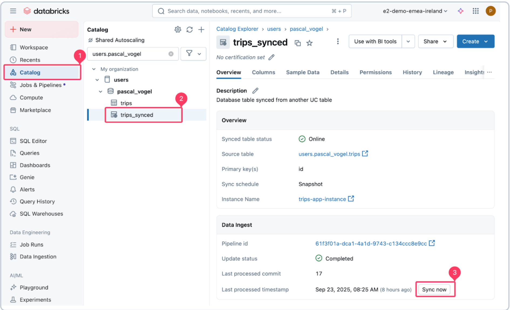Click the New button
Viewport: 510px width, 310px height.
(42, 29)
